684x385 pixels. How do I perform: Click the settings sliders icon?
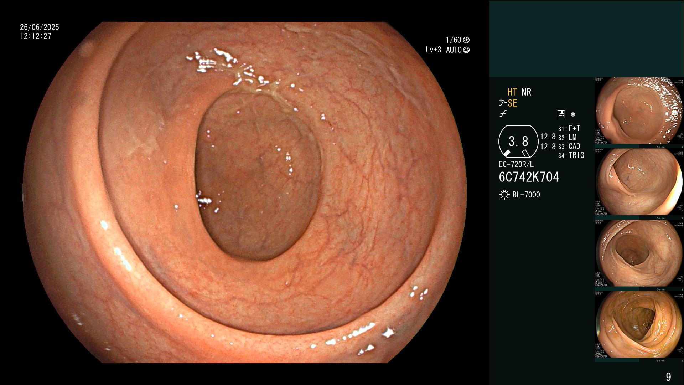[561, 114]
